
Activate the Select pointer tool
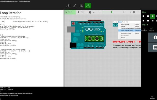tap(70, 12)
